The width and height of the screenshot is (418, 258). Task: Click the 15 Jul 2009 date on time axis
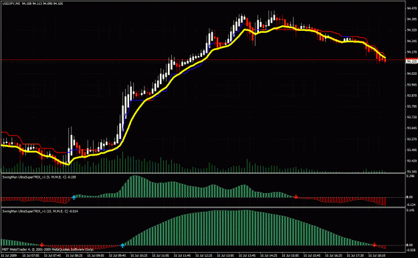(x=9, y=255)
